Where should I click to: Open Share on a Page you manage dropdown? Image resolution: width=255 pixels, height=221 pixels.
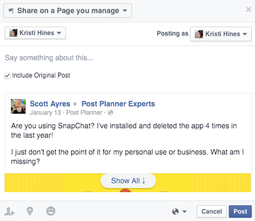(67, 11)
